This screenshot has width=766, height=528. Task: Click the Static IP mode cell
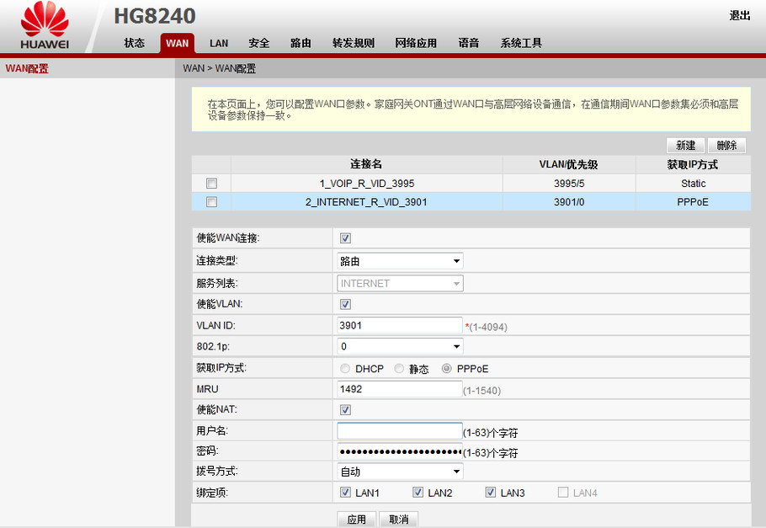coord(694,184)
